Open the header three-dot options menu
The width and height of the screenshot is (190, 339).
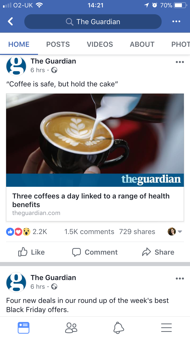[176, 22]
